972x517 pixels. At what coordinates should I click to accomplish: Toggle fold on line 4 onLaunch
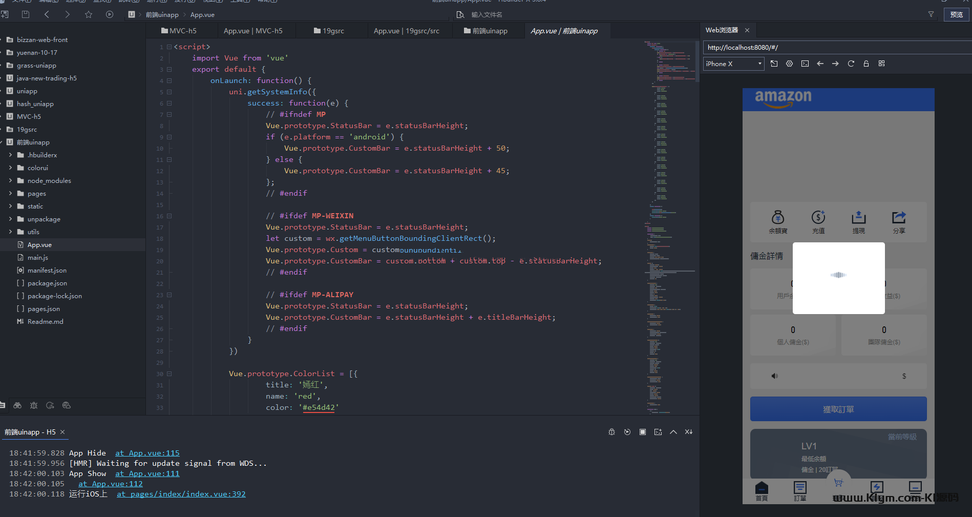point(169,80)
